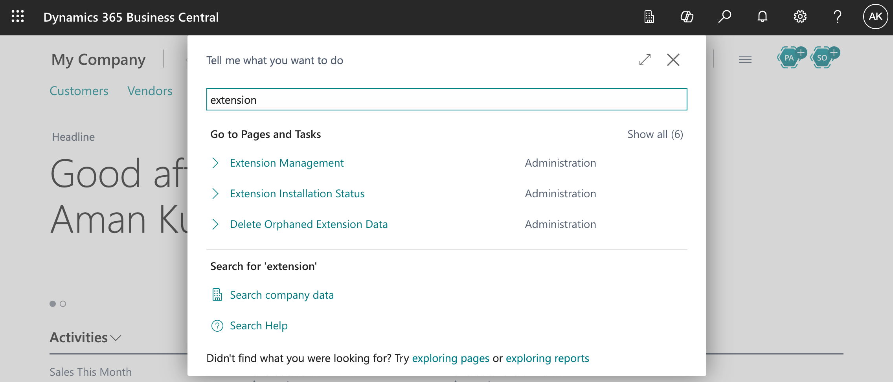Click the "Search for 'extension'" heading
This screenshot has height=382, width=893.
(x=264, y=266)
